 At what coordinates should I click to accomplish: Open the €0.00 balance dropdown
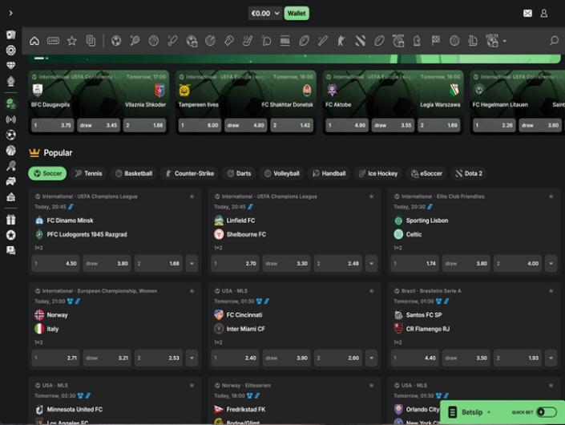point(265,14)
